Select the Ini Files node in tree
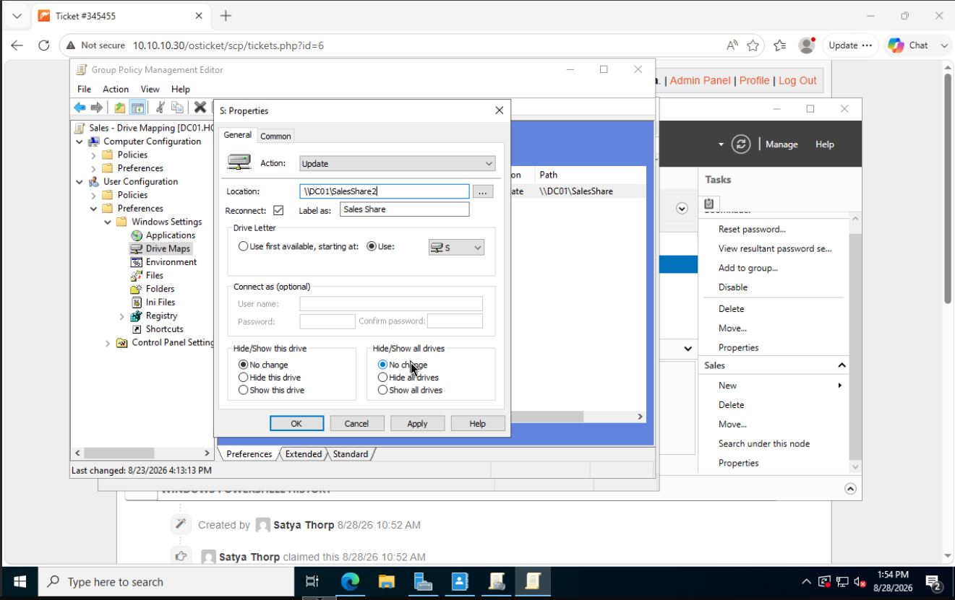 pyautogui.click(x=160, y=303)
